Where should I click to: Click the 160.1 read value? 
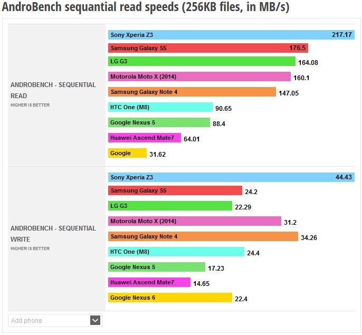click(x=301, y=78)
